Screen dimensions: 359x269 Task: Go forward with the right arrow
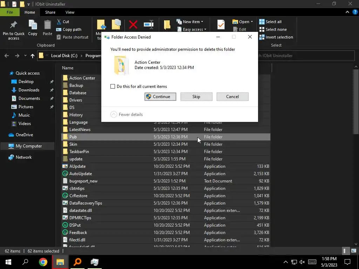point(17,56)
